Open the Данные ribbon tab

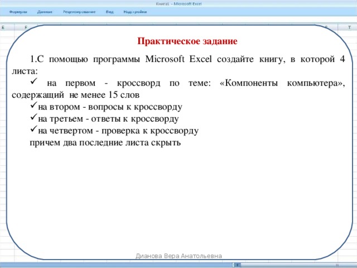coord(45,12)
